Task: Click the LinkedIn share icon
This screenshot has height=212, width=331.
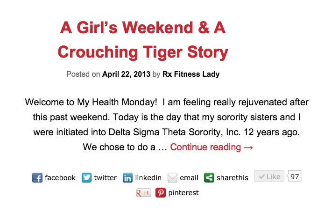Action: click(128, 177)
